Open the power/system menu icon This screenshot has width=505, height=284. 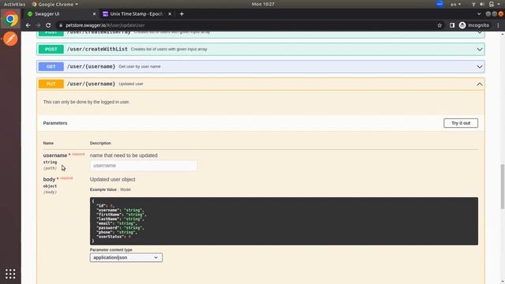tap(491, 4)
